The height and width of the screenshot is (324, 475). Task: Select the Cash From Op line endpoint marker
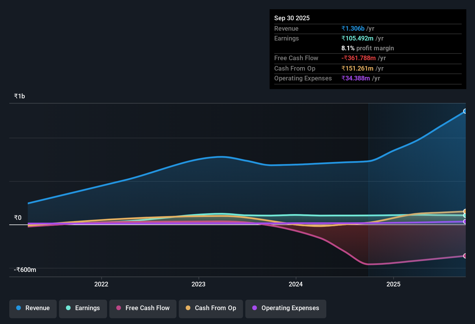[465, 211]
